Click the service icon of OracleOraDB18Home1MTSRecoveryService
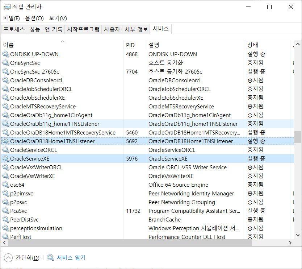The image size is (302, 269). pyautogui.click(x=6, y=132)
